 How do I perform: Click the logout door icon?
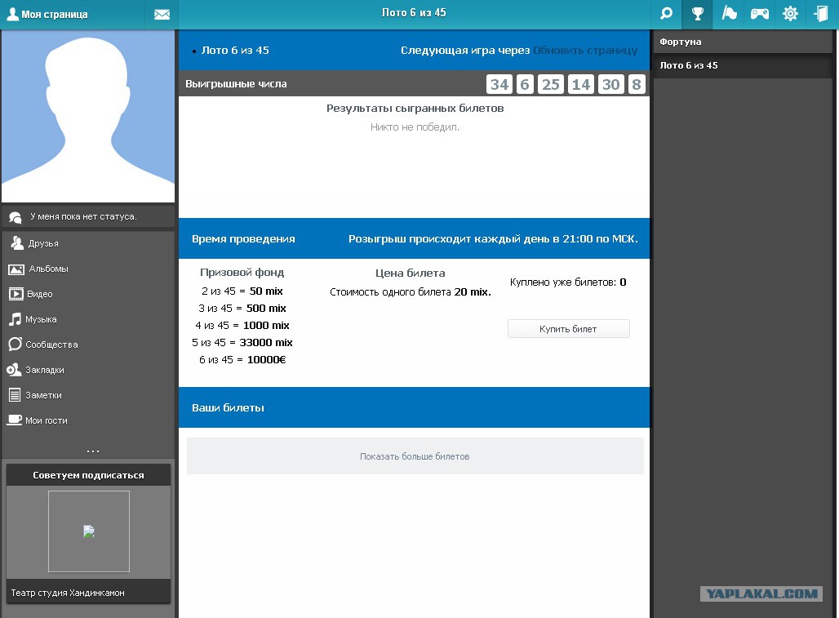820,14
